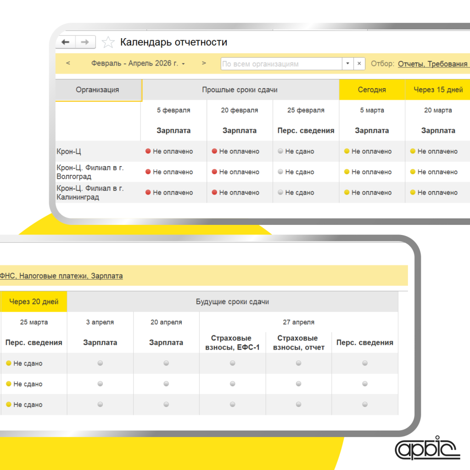Image resolution: width=470 pixels, height=470 pixels.
Task: Clear the organization filter with X button
Action: click(359, 64)
